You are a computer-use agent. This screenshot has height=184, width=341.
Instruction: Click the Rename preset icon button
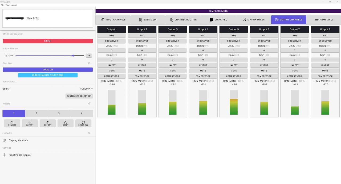click(12, 123)
